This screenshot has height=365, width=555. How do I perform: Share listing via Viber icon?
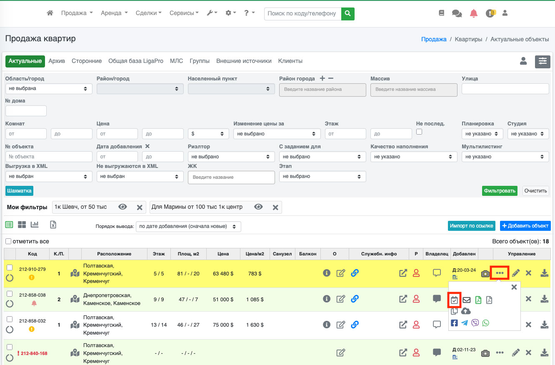pos(475,323)
